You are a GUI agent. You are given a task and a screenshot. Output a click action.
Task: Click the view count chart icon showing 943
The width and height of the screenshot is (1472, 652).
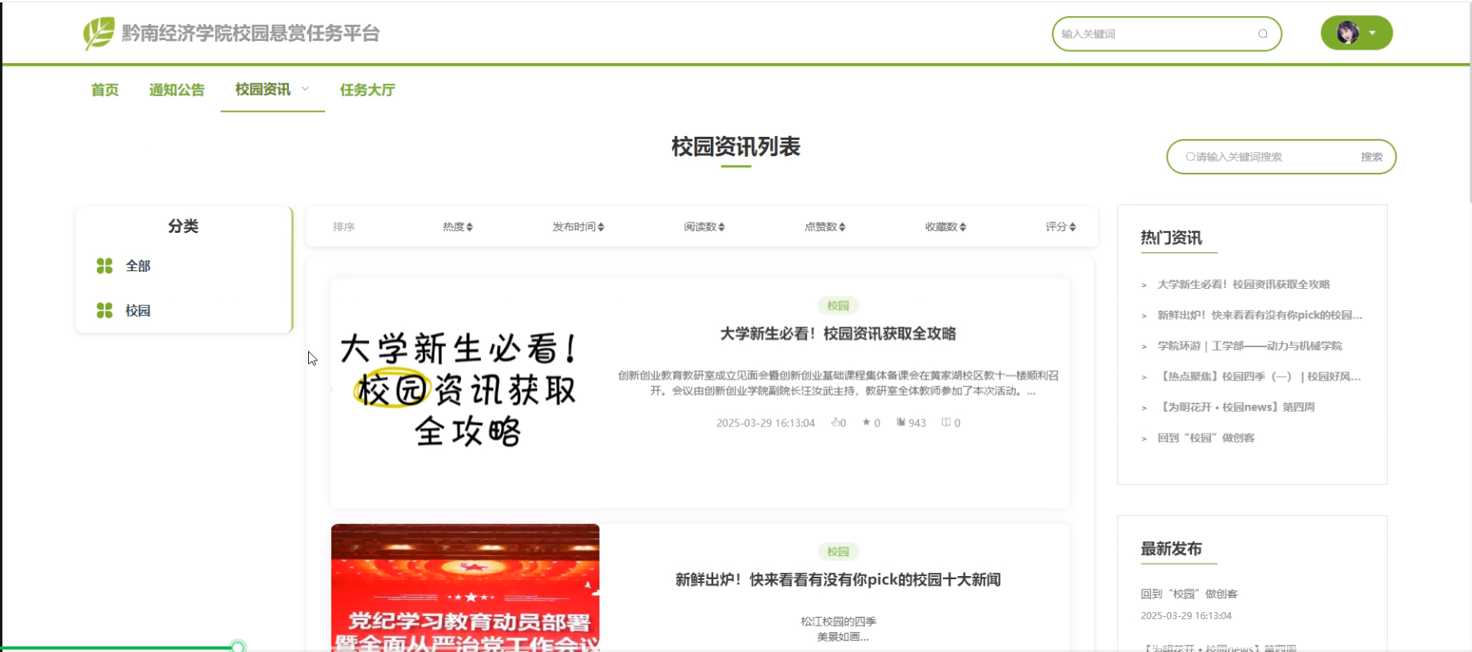point(900,422)
